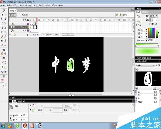Delete layer using timeline trash icon
The image size is (161, 129).
click(27, 35)
